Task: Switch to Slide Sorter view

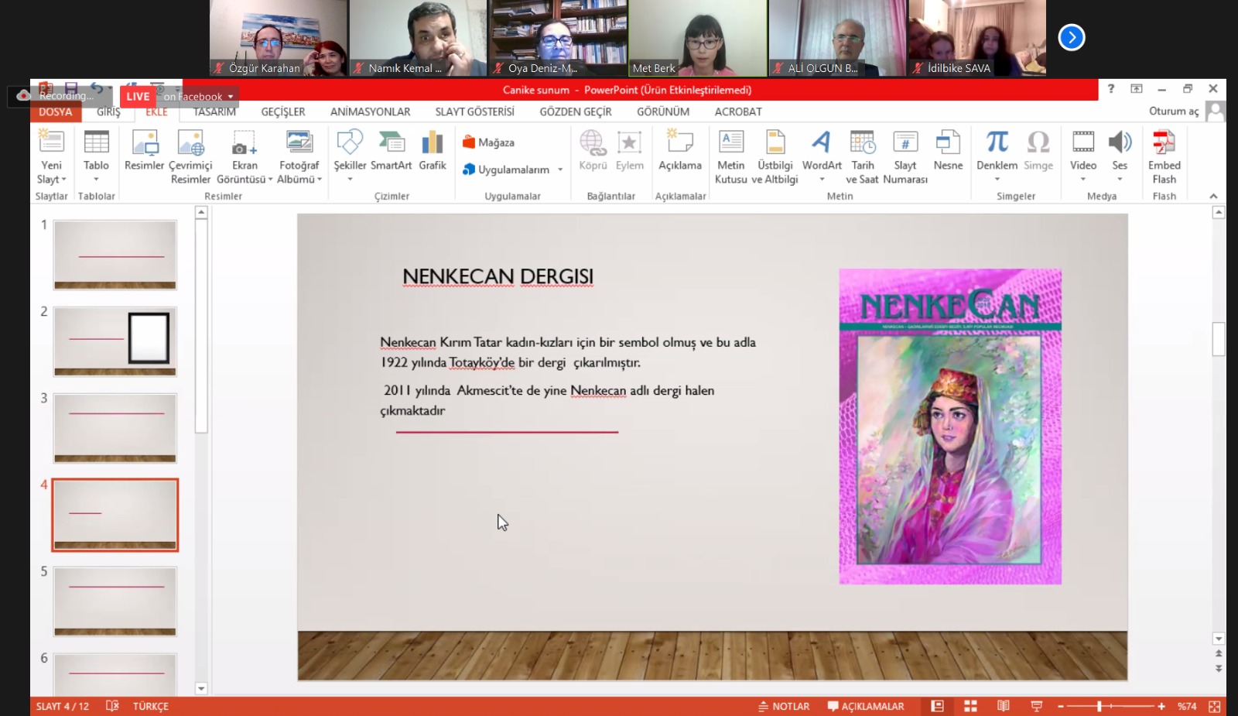Action: click(x=970, y=706)
